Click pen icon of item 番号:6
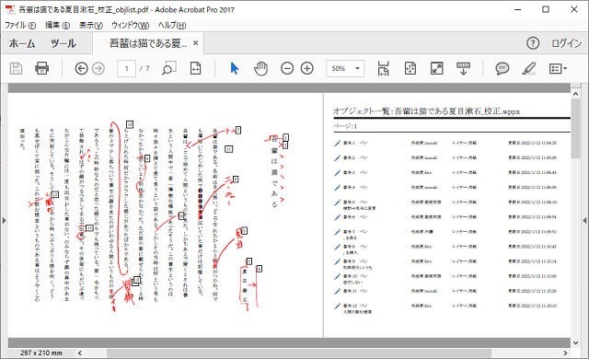This screenshot has width=589, height=359. pos(337,217)
